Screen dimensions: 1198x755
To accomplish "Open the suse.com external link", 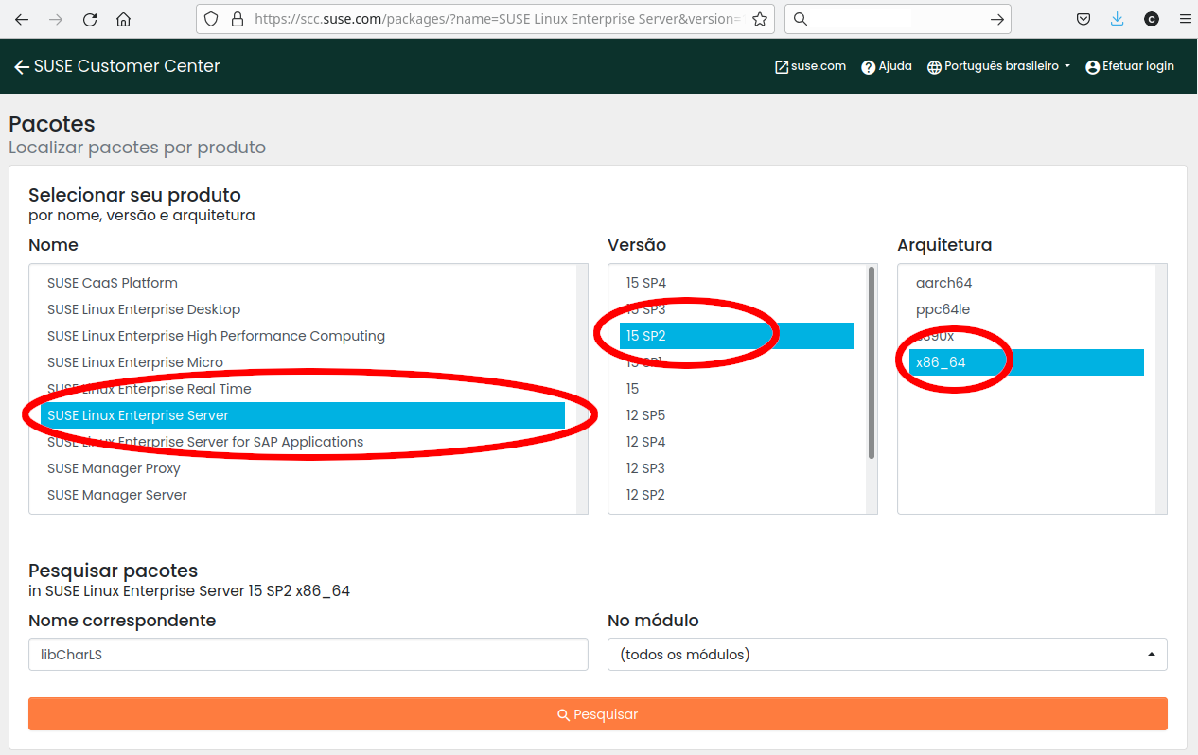I will coord(810,66).
